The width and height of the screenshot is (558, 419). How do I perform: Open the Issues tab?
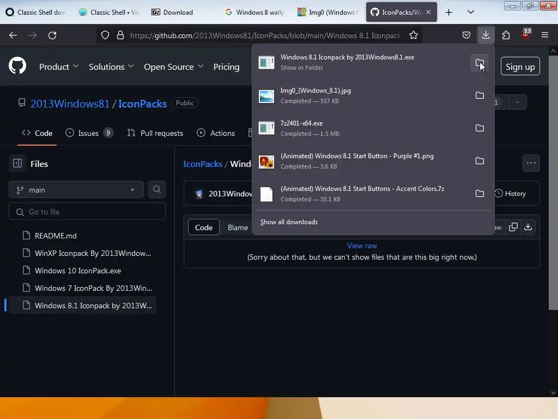tap(89, 133)
